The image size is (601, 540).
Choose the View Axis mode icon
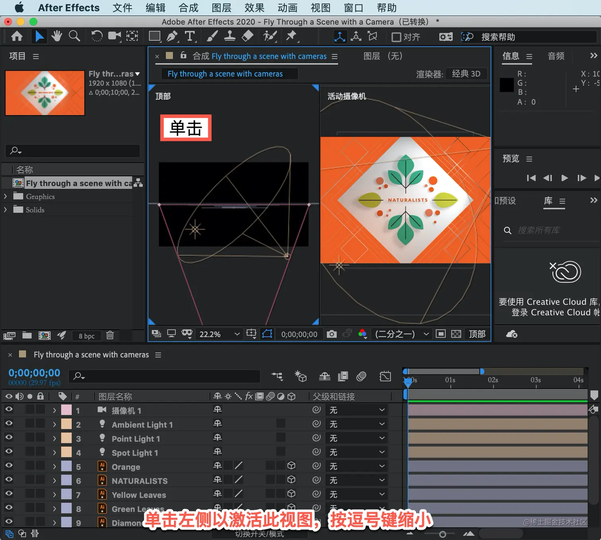[x=372, y=37]
